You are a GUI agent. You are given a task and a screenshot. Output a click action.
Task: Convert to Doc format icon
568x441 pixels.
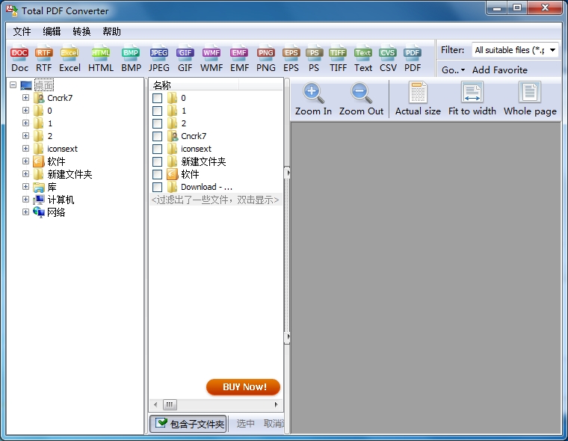pos(19,60)
